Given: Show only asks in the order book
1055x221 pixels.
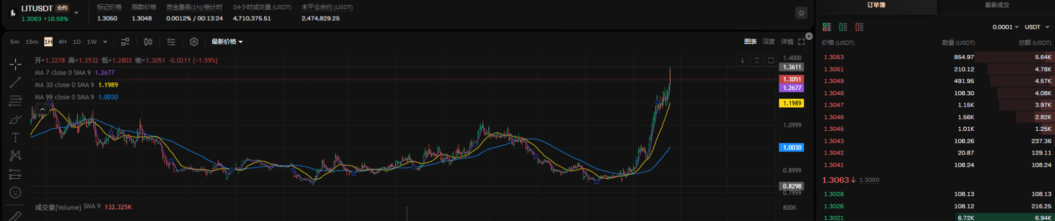Looking at the screenshot, I should pos(859,27).
